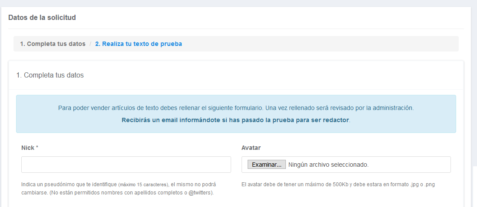Click the 'El avatar debe de tener' hint
This screenshot has width=477, height=207.
[x=338, y=184]
